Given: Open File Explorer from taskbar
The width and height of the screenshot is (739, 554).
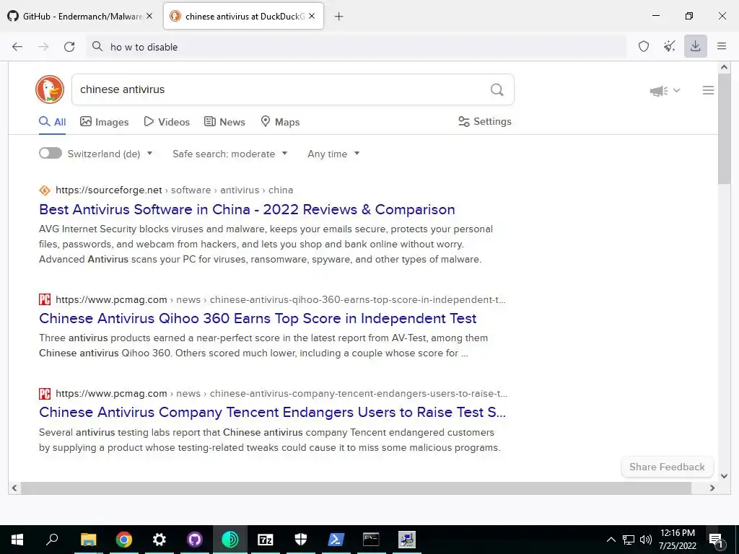Looking at the screenshot, I should (x=88, y=540).
